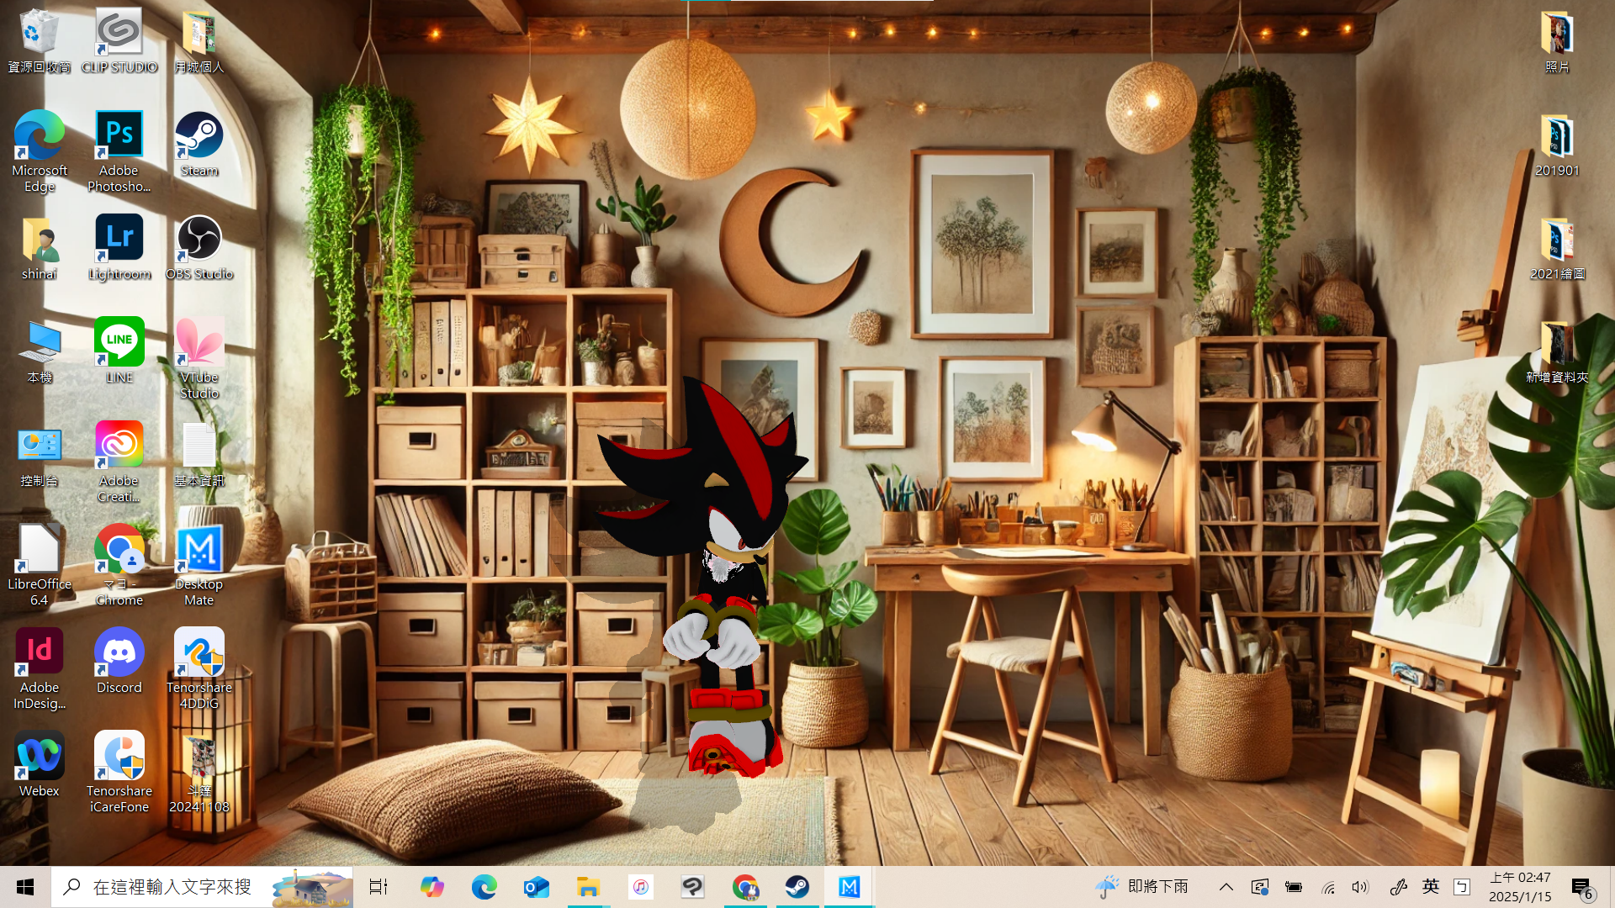Open Edge from the taskbar
The height and width of the screenshot is (908, 1615).
[484, 887]
